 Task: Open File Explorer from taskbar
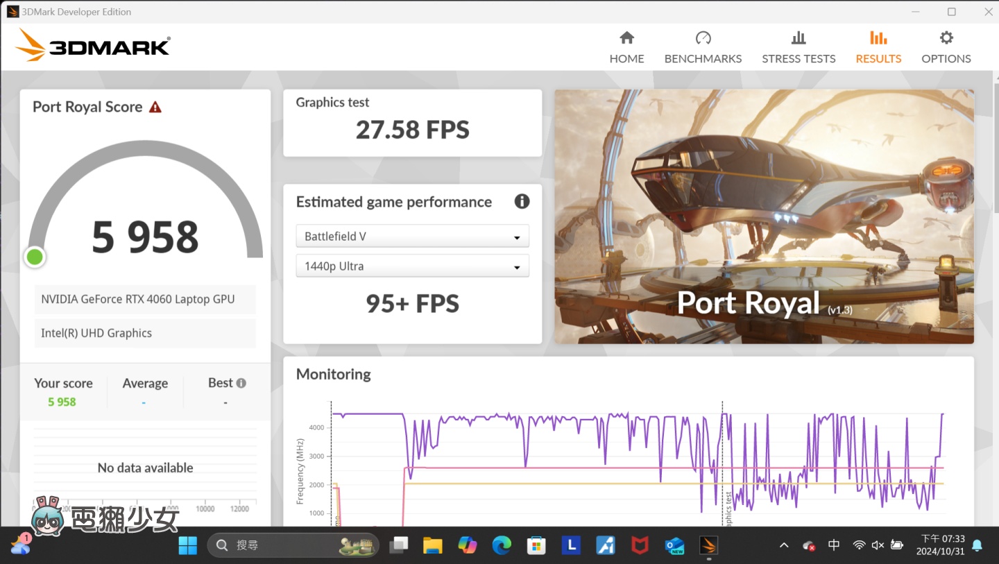(433, 546)
